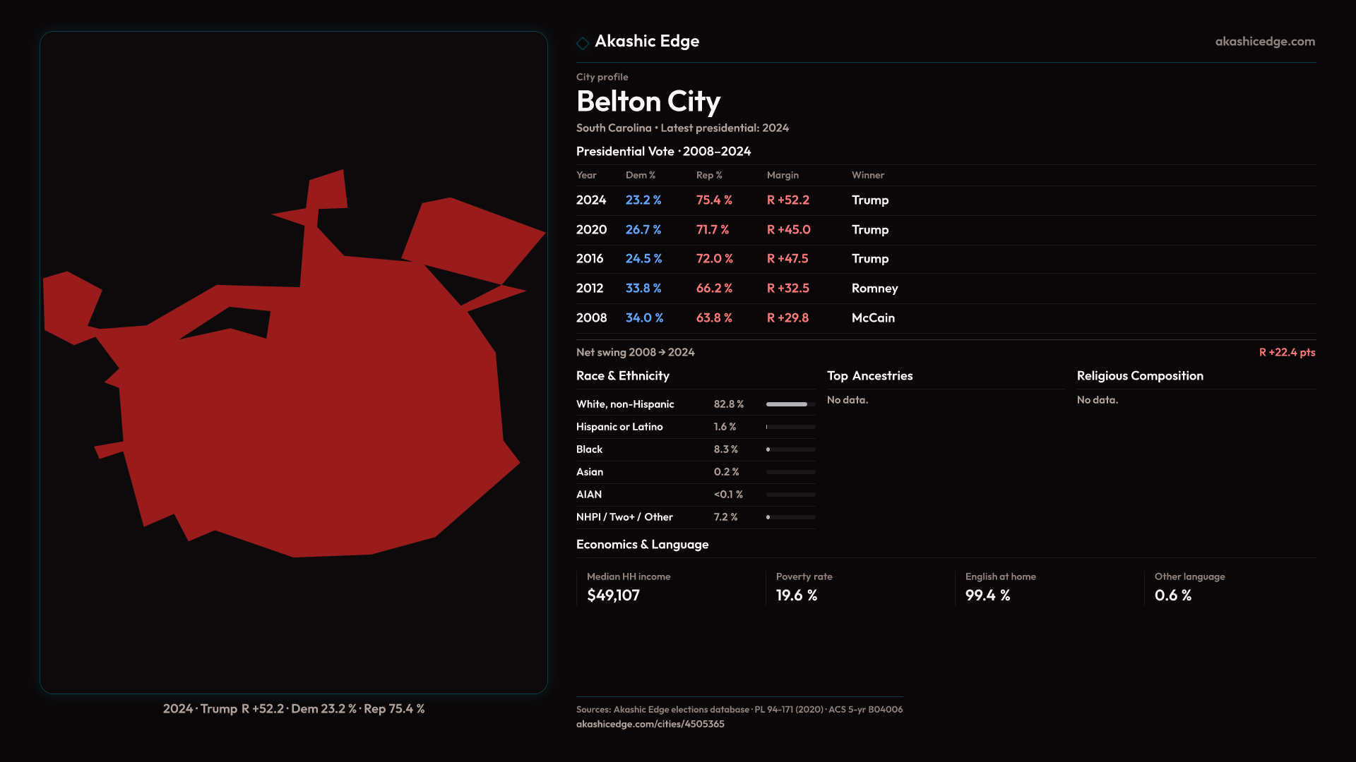Image resolution: width=1356 pixels, height=762 pixels.
Task: Click the English at home 99.4 % stat
Action: click(987, 595)
